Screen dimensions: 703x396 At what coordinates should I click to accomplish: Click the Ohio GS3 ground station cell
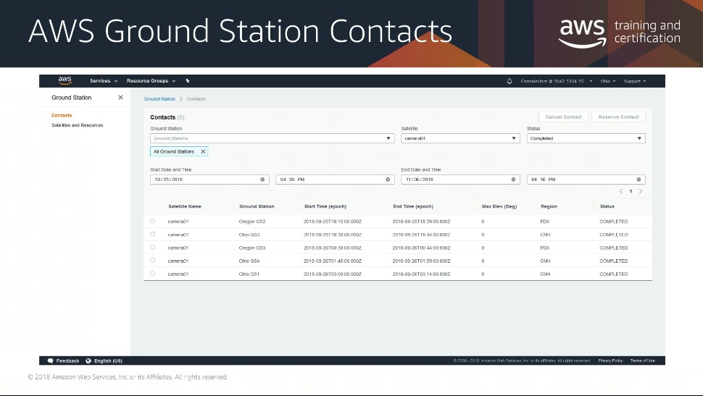(x=249, y=235)
